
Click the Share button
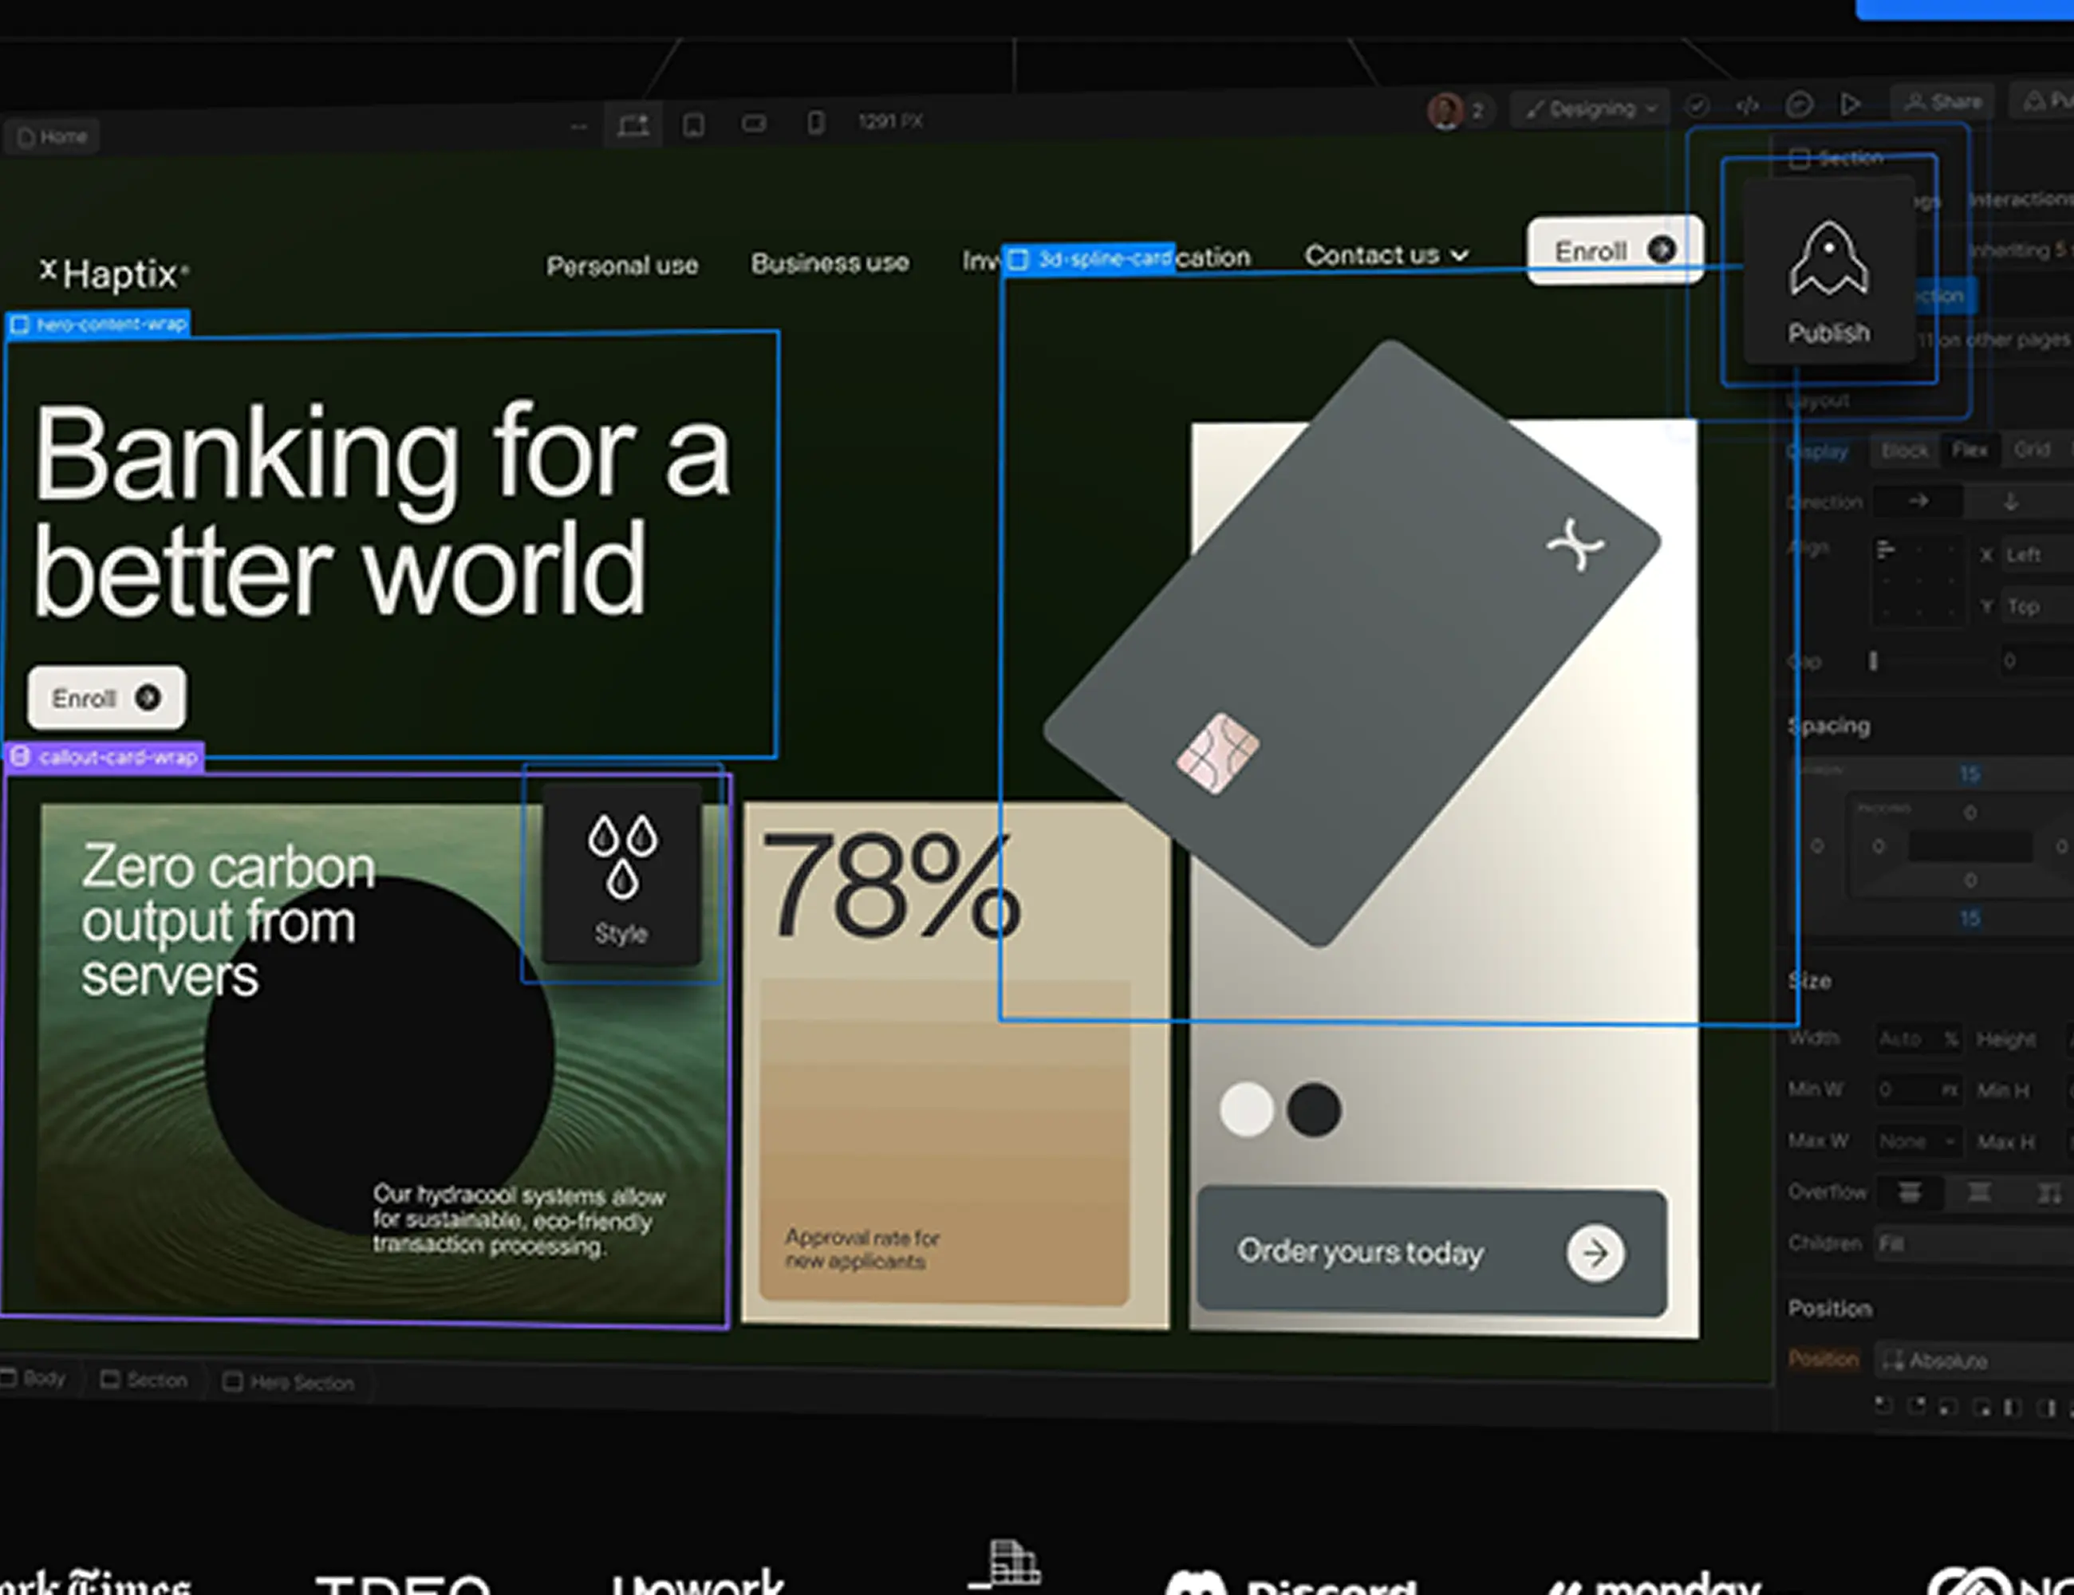coord(1944,101)
